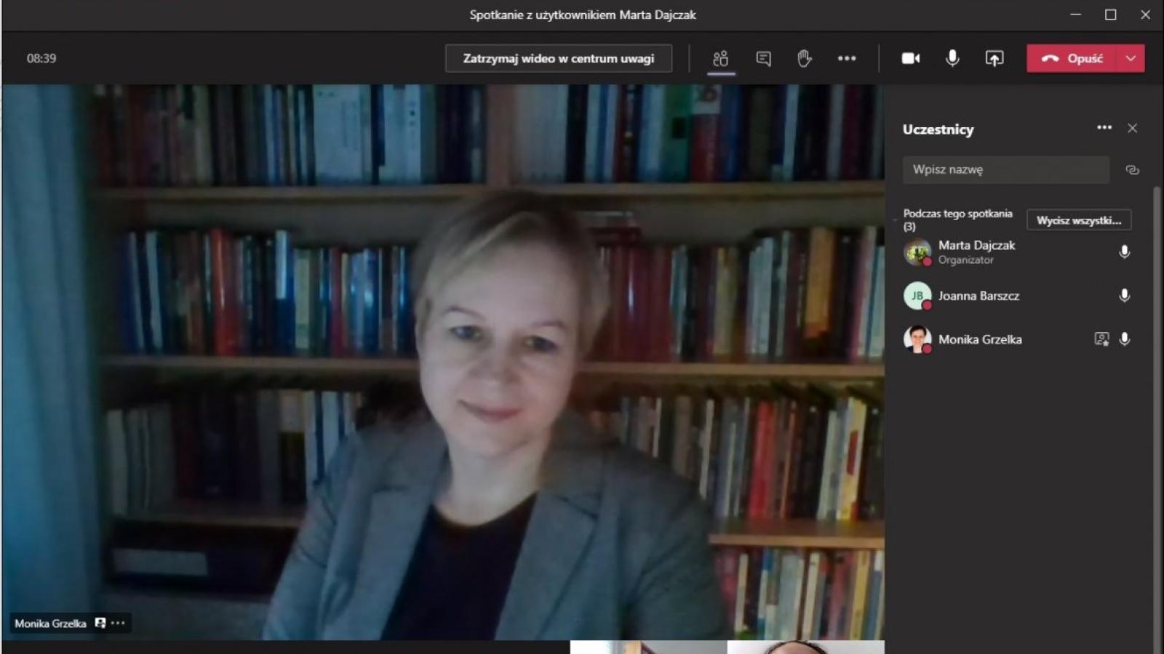Viewport: 1164px width, 654px height.
Task: Toggle your camera off
Action: click(x=910, y=58)
